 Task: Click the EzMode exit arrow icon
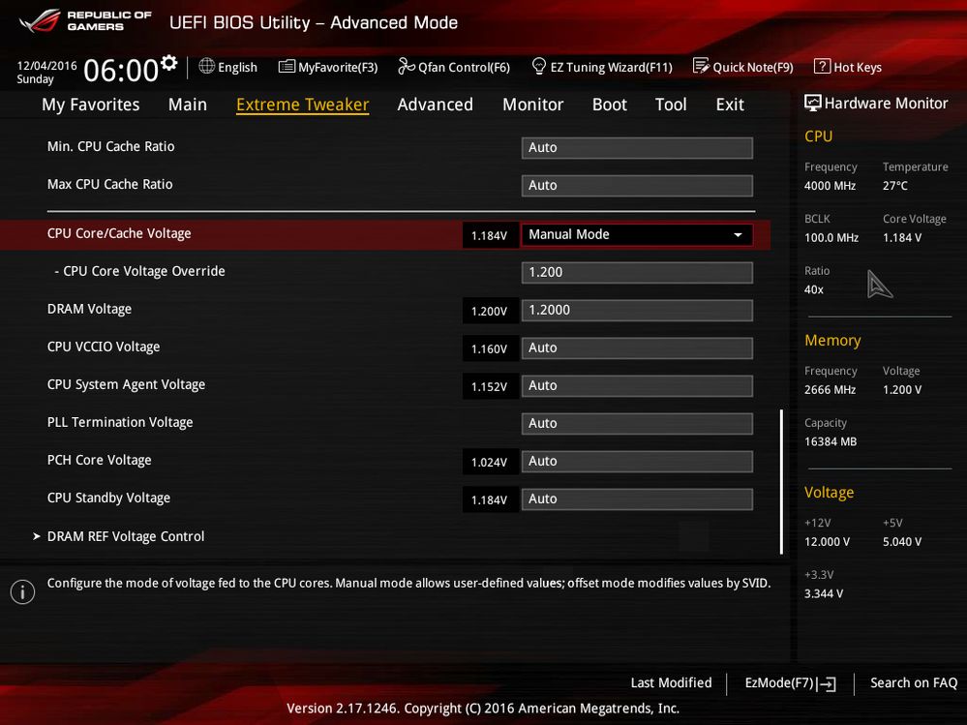click(x=827, y=683)
